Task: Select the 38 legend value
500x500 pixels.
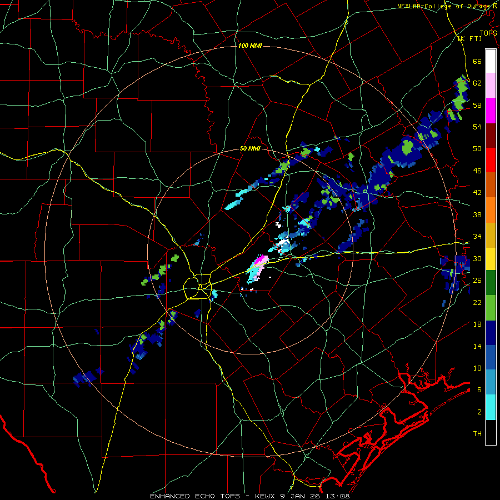Action: 477,214
